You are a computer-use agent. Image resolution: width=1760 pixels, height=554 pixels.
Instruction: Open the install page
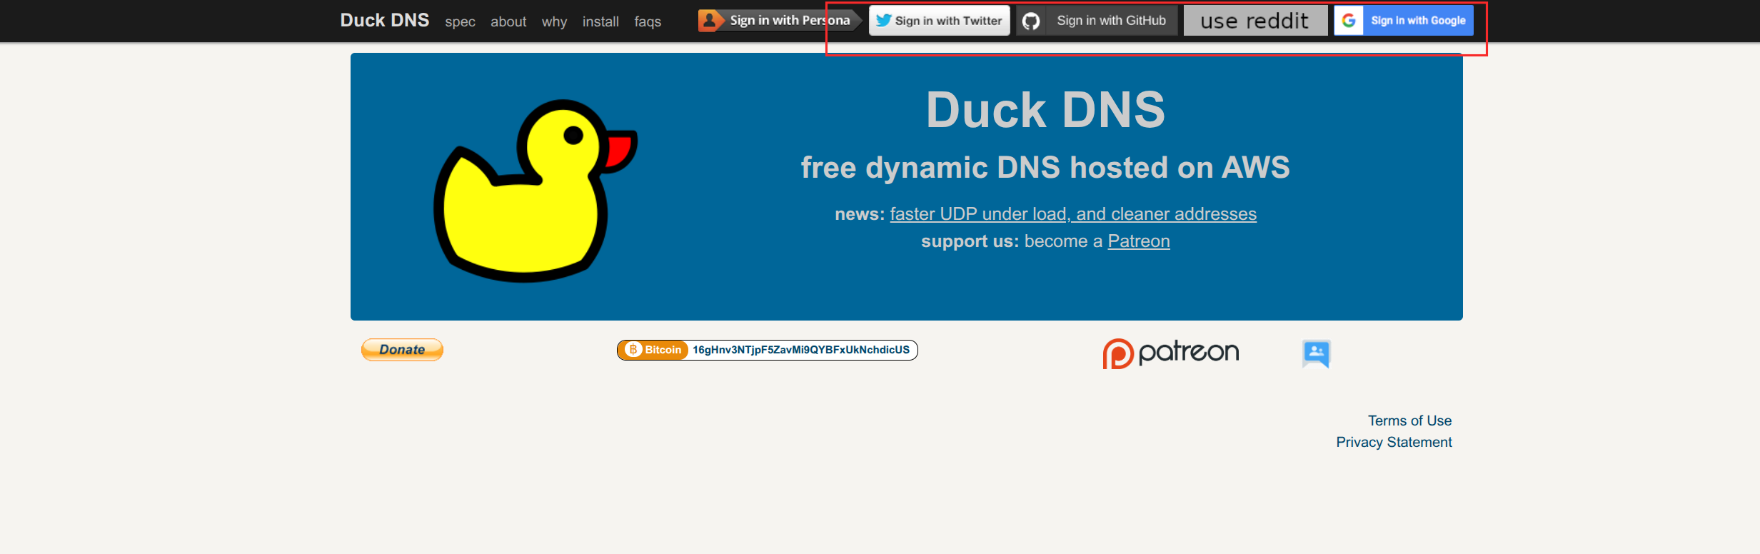coord(600,21)
